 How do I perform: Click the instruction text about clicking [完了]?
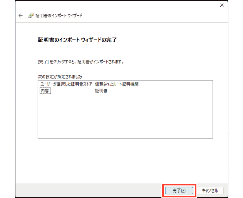[x=81, y=62]
